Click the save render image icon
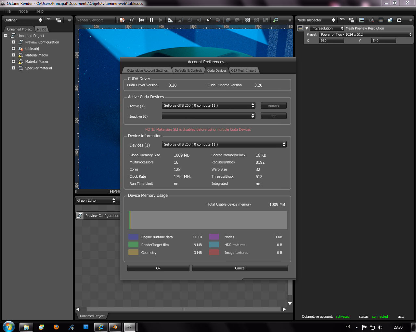416x332 pixels. [276, 20]
